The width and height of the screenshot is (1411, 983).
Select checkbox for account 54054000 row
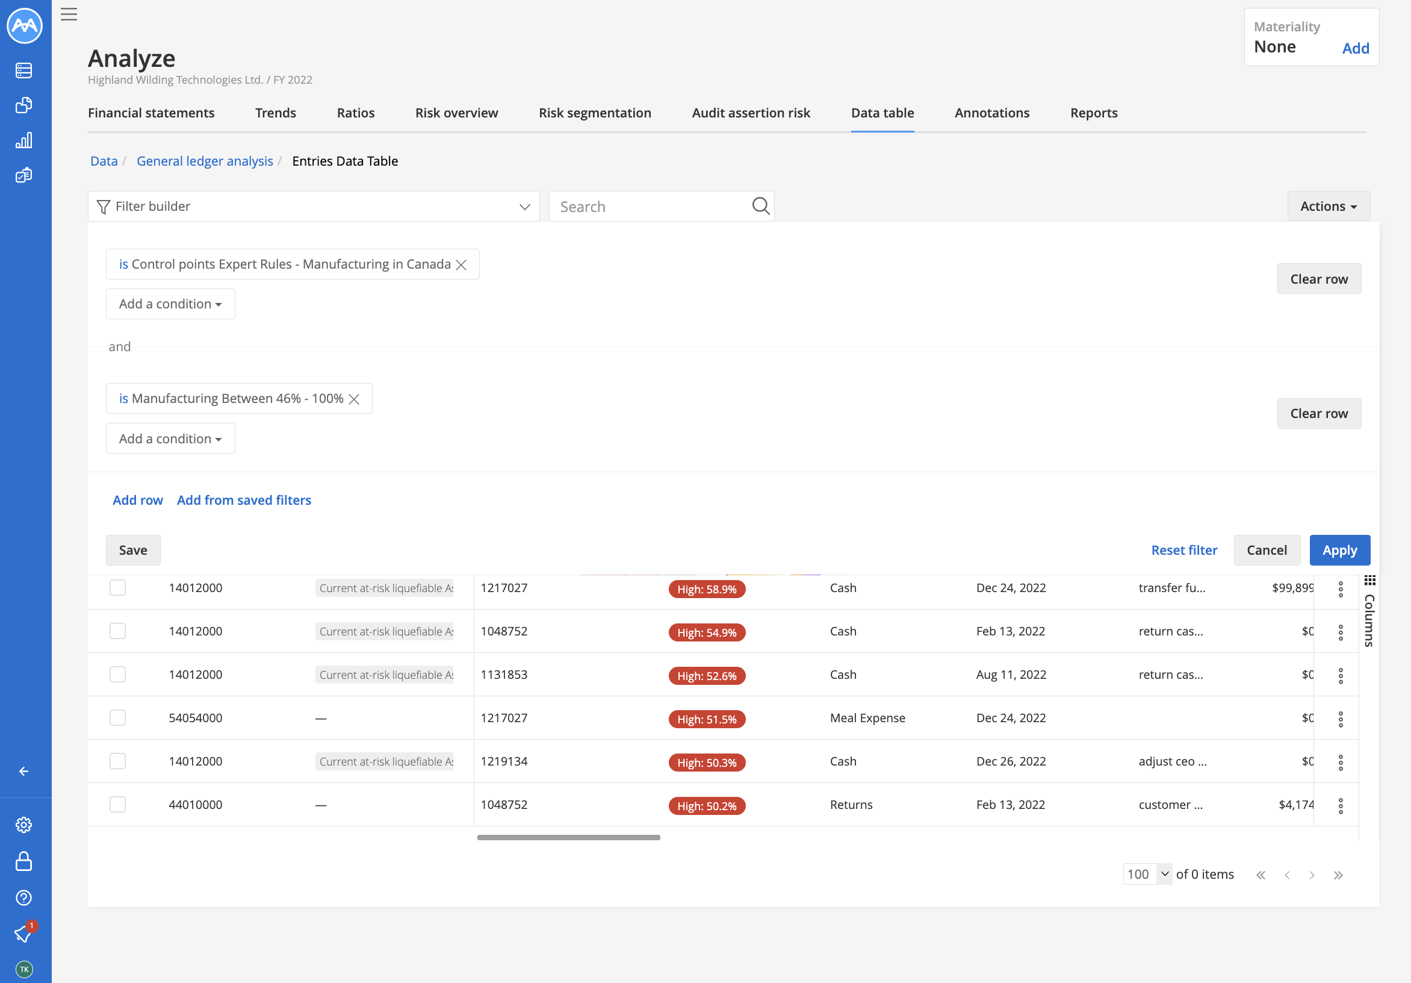click(x=117, y=718)
